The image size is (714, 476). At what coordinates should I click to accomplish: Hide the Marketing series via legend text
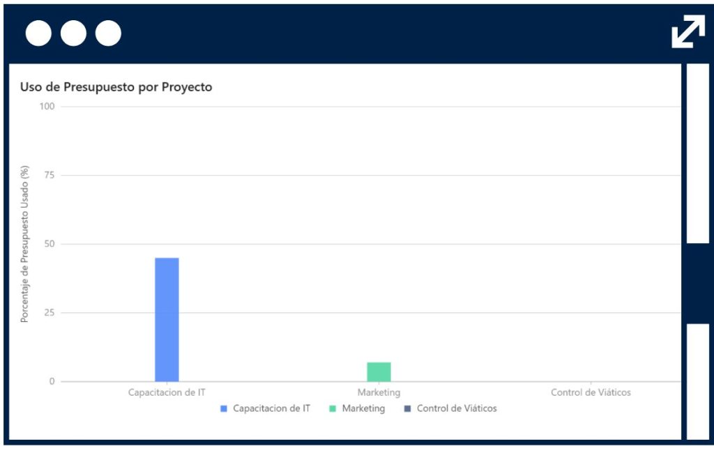(363, 408)
